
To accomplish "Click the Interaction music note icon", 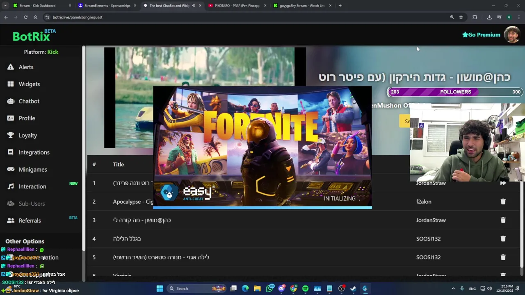I will click(x=11, y=186).
